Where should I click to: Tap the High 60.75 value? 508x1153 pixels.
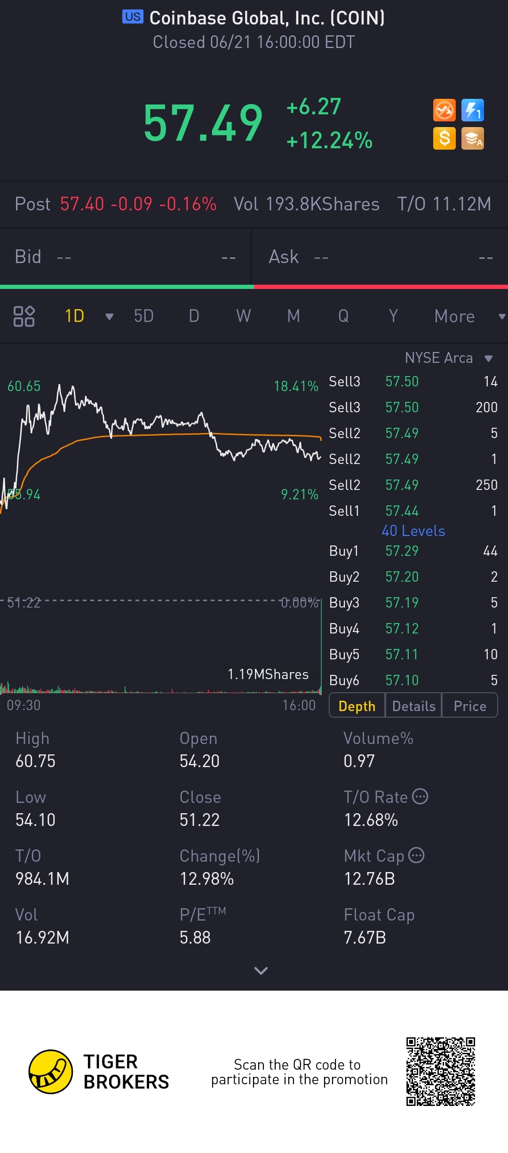click(x=35, y=761)
